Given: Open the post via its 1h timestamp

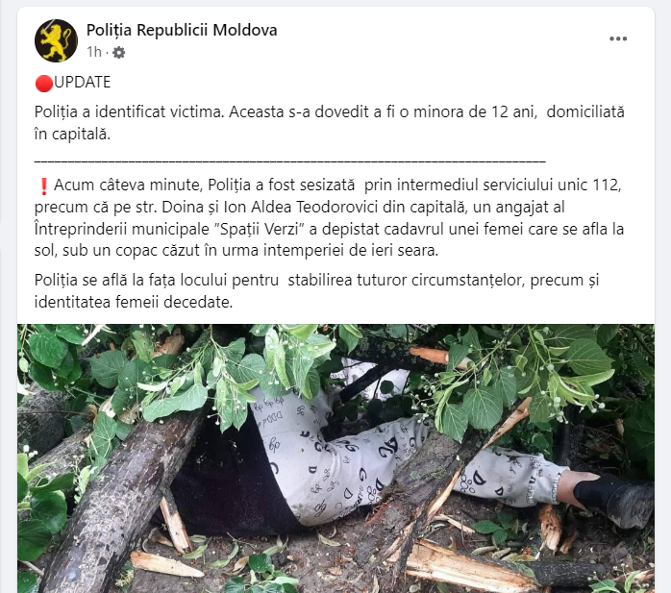Looking at the screenshot, I should pyautogui.click(x=94, y=52).
